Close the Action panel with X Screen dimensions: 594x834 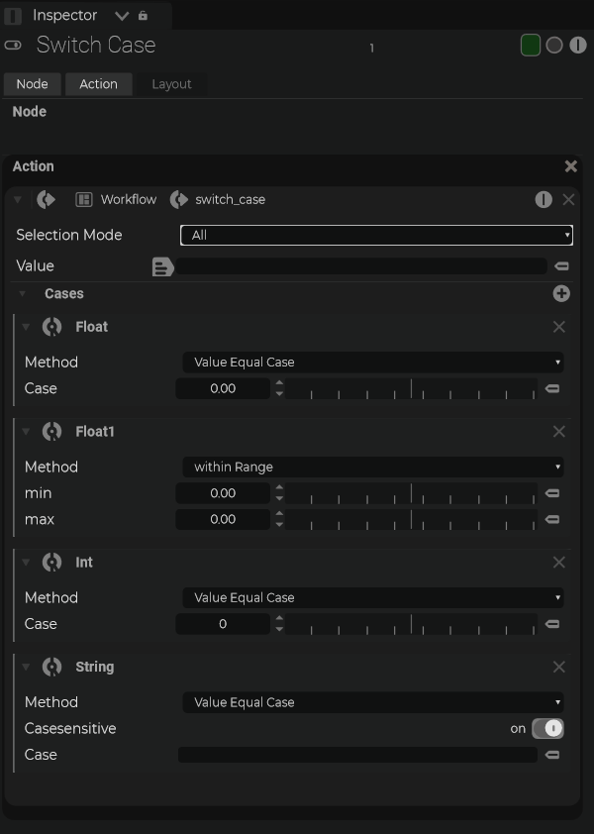(570, 166)
